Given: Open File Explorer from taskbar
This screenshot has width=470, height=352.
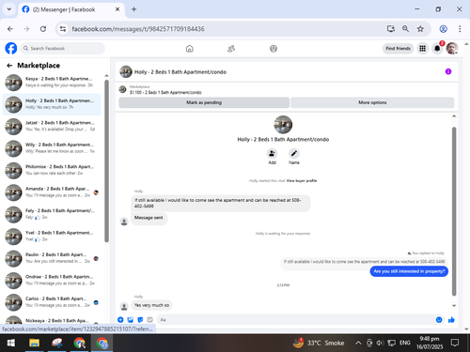Looking at the screenshot, I should (x=34, y=343).
